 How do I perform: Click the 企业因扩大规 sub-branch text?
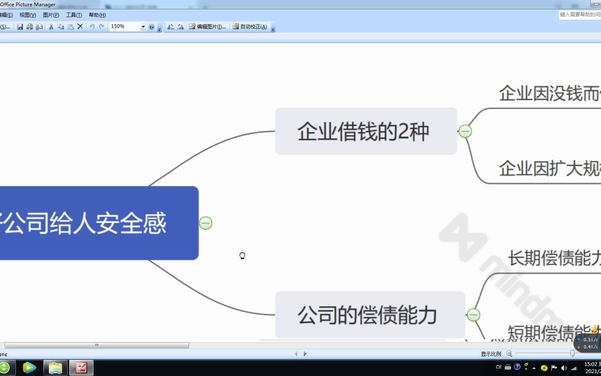(550, 169)
